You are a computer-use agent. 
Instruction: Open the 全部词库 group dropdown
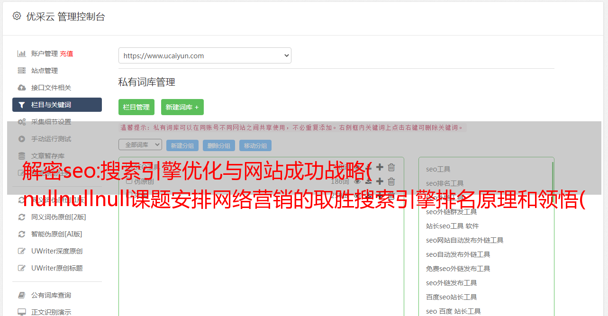140,144
